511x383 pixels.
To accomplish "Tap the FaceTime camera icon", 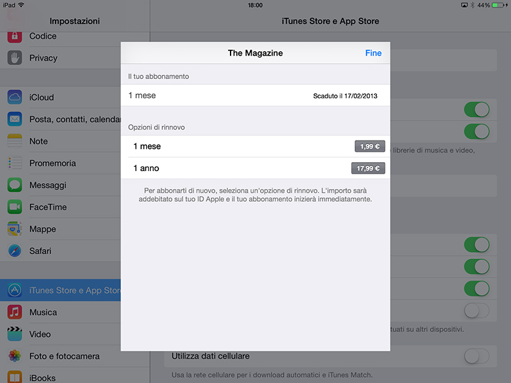I will coord(15,207).
